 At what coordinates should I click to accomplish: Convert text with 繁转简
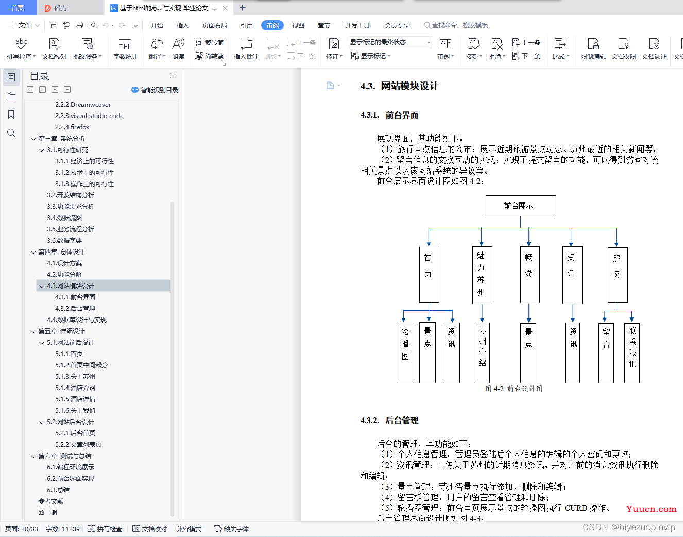(x=209, y=42)
